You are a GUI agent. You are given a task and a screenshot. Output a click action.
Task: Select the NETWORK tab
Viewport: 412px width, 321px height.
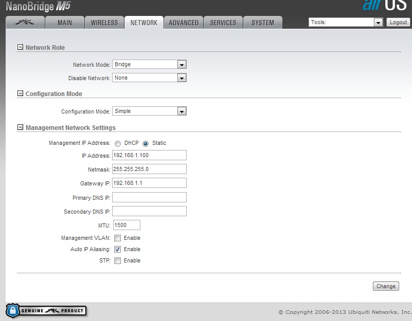[144, 23]
